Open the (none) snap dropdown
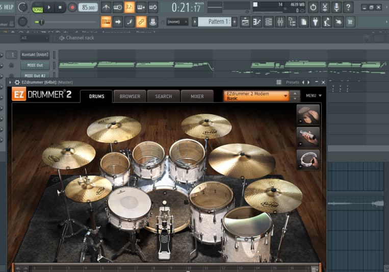The image size is (389, 272). tap(177, 22)
